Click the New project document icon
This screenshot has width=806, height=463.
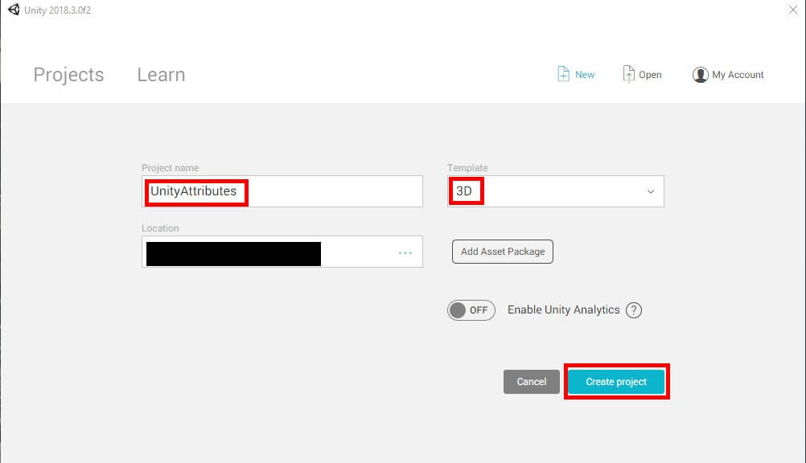coord(563,74)
